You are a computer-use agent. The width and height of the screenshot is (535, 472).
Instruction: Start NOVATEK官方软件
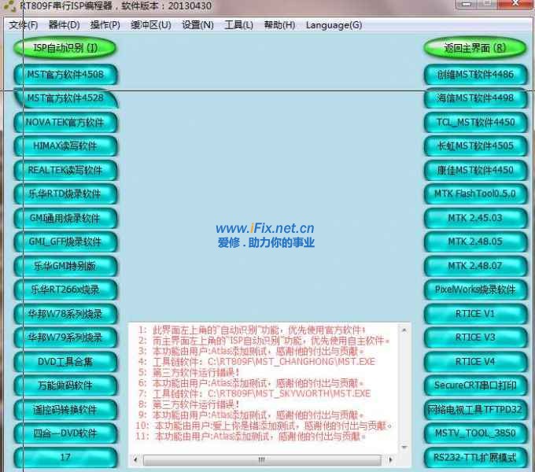[x=65, y=122]
